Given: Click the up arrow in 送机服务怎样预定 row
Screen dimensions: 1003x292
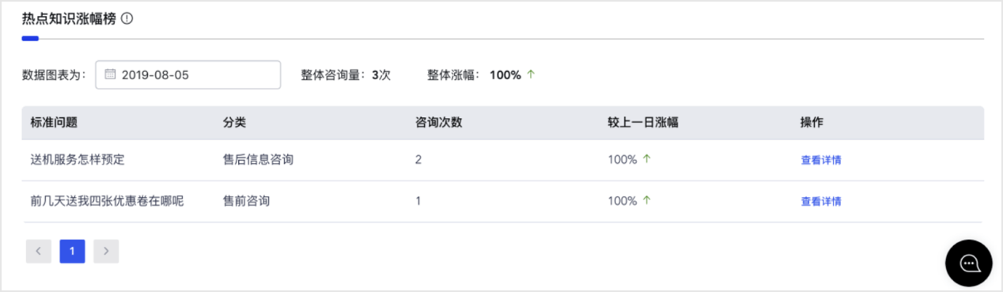Looking at the screenshot, I should (646, 159).
